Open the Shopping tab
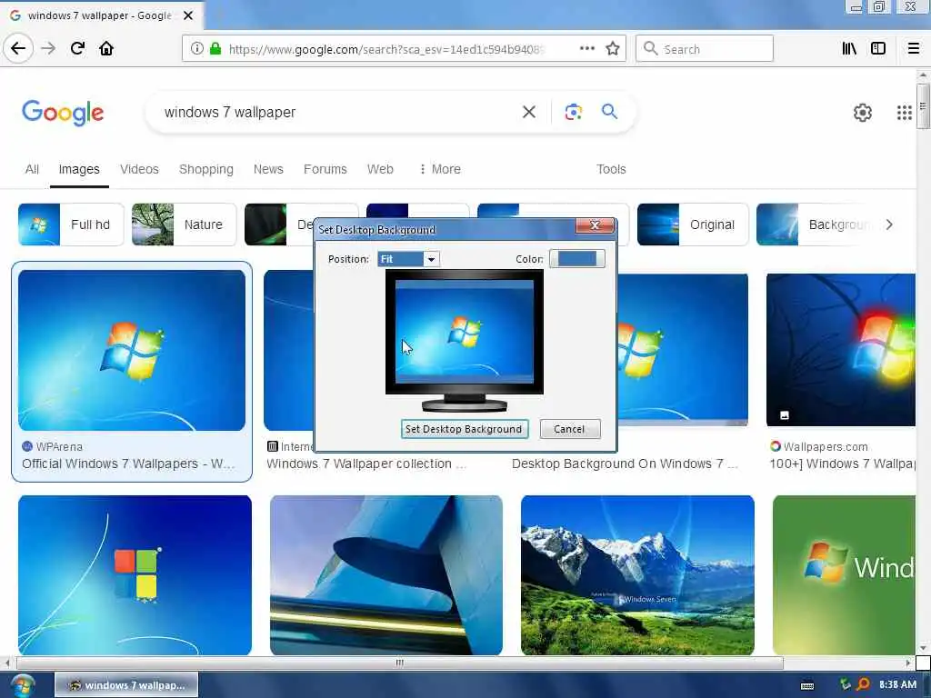The image size is (931, 698). 206,169
